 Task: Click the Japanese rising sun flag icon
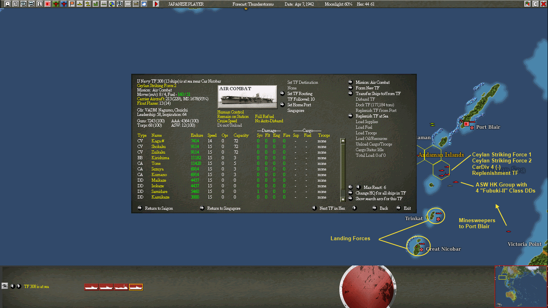click(48, 4)
